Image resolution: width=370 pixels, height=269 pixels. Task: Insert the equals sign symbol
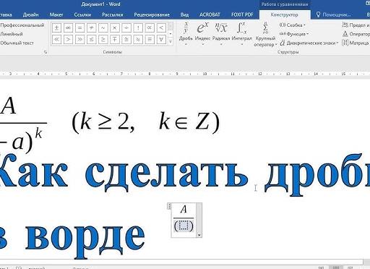(x=79, y=27)
